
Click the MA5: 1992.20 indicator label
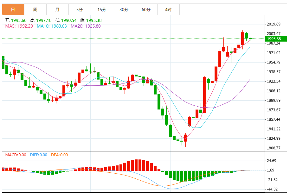[19, 26]
